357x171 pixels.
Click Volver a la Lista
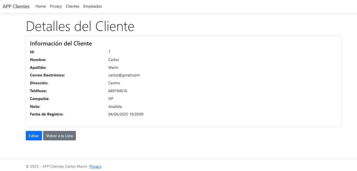coord(59,135)
